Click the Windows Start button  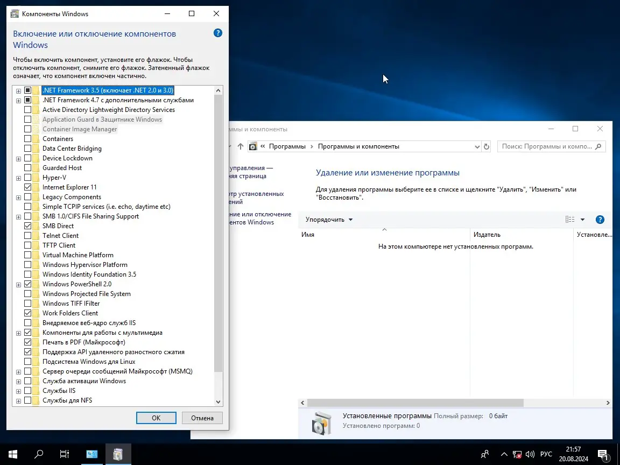(13, 454)
